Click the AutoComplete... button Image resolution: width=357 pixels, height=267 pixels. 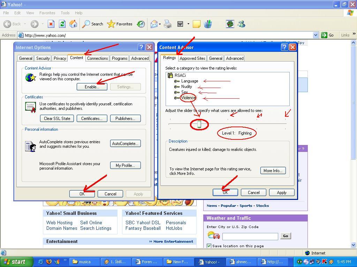tap(125, 144)
